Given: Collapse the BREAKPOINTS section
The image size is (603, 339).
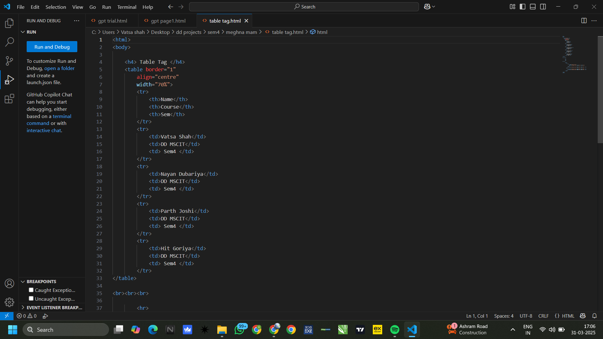Looking at the screenshot, I should [23, 282].
